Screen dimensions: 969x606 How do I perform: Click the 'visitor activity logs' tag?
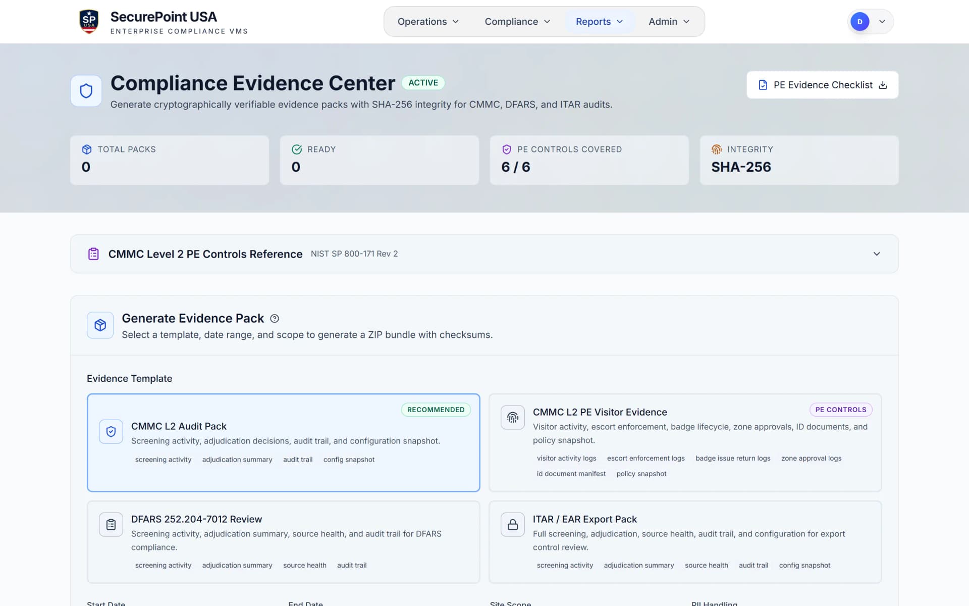[567, 458]
